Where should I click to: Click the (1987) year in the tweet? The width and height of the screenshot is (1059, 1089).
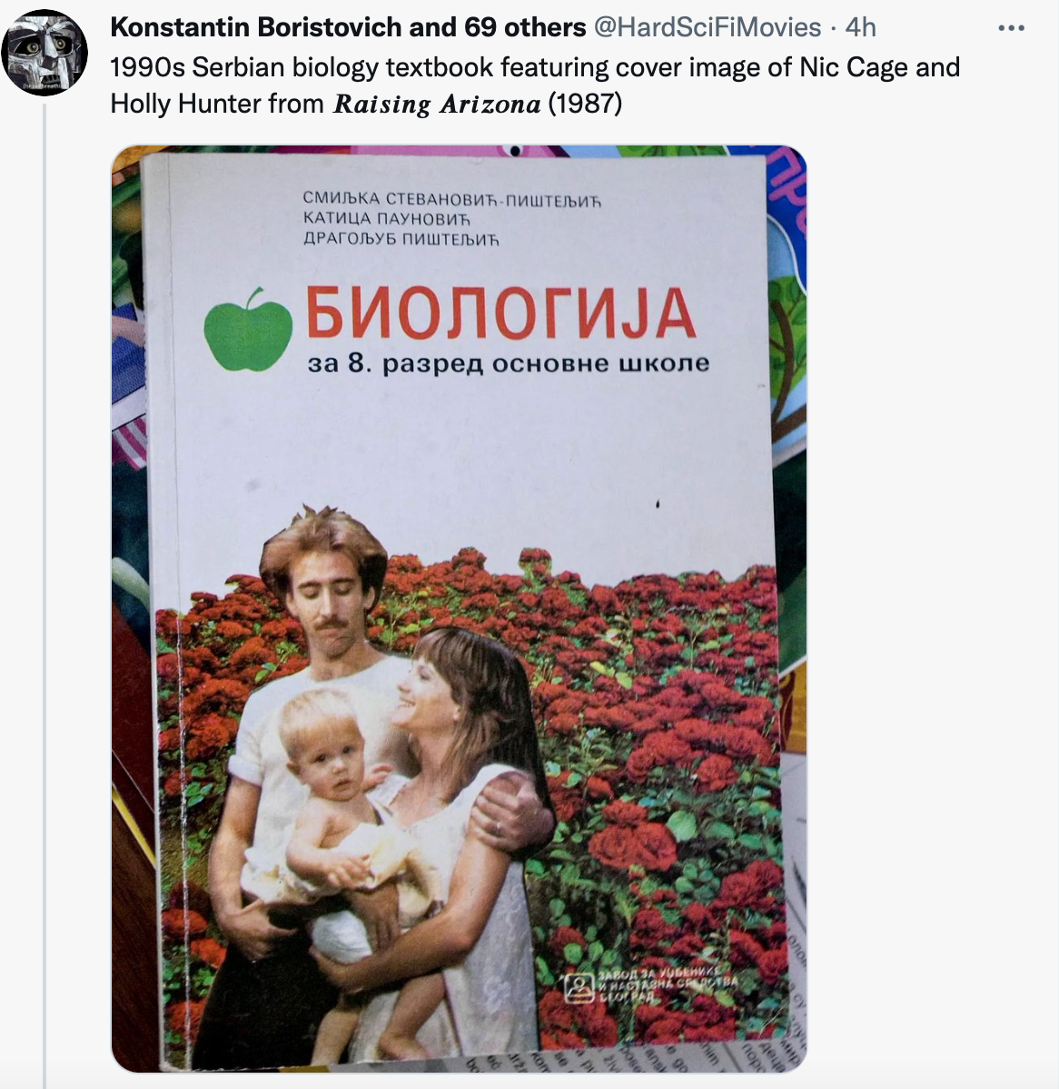pyautogui.click(x=585, y=104)
